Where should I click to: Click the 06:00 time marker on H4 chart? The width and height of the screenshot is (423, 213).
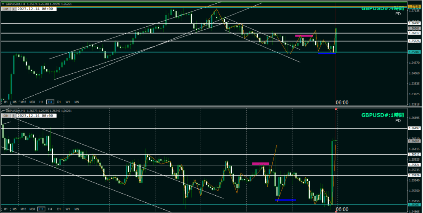pyautogui.click(x=342, y=103)
